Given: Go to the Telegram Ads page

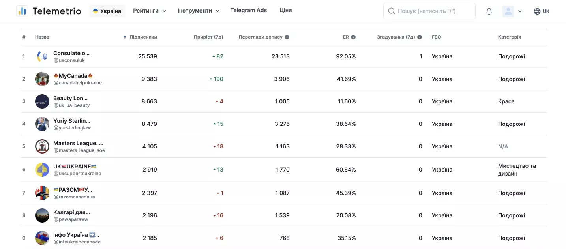Looking at the screenshot, I should pos(249,11).
